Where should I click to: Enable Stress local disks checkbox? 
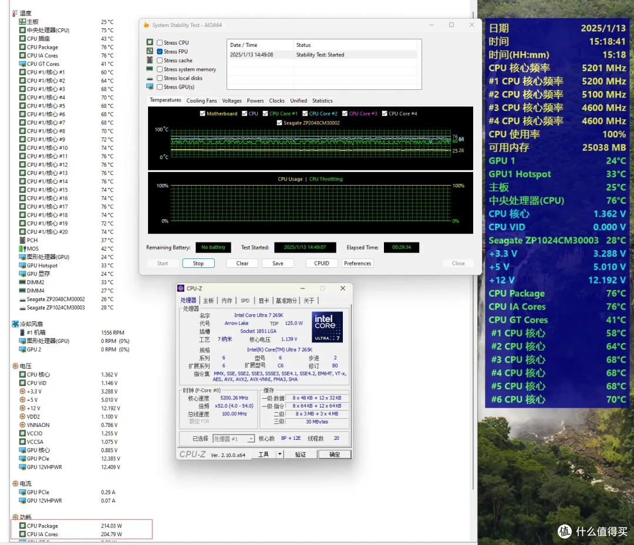(160, 78)
